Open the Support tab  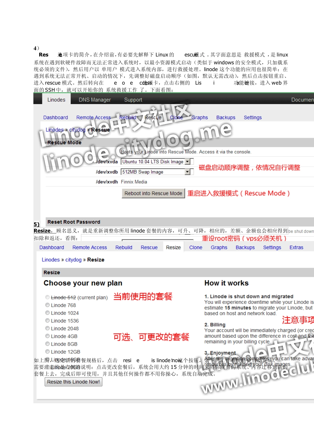[133, 100]
